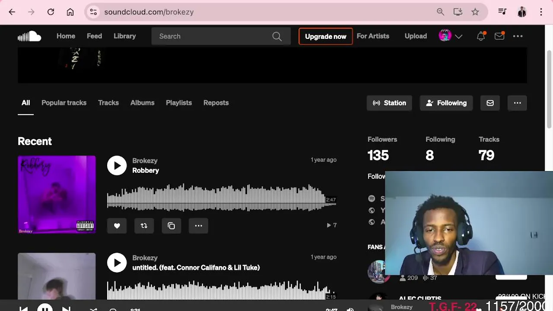
Task: Select the All tab
Action: click(x=25, y=103)
